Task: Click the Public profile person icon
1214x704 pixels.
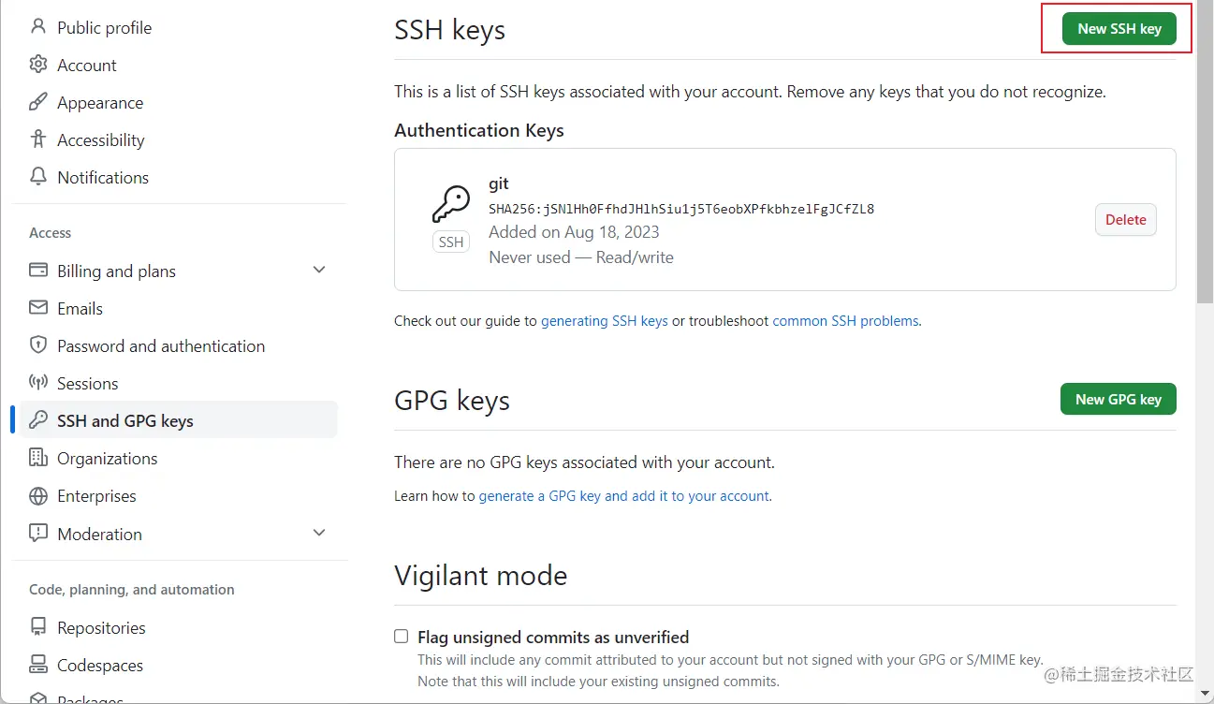Action: point(38,27)
